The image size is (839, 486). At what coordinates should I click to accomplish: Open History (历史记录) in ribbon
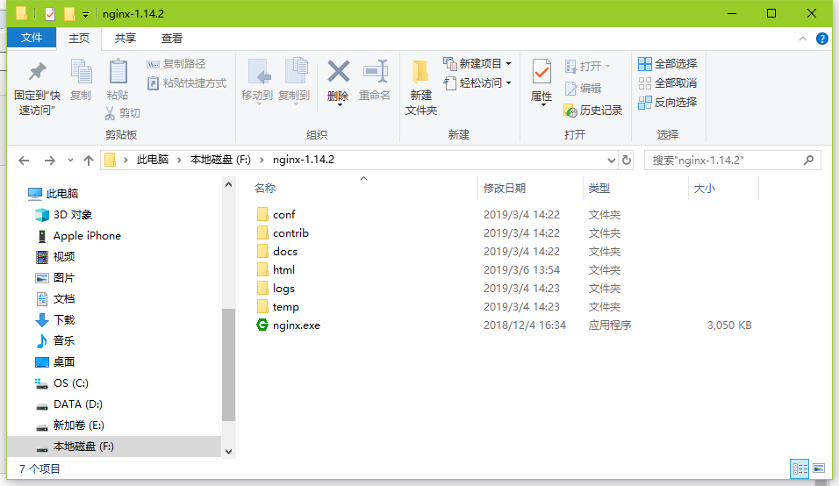pyautogui.click(x=593, y=111)
